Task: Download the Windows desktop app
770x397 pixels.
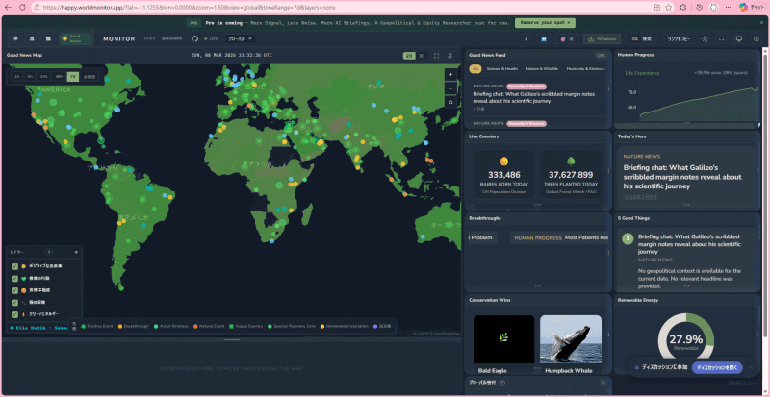Action: pos(603,38)
